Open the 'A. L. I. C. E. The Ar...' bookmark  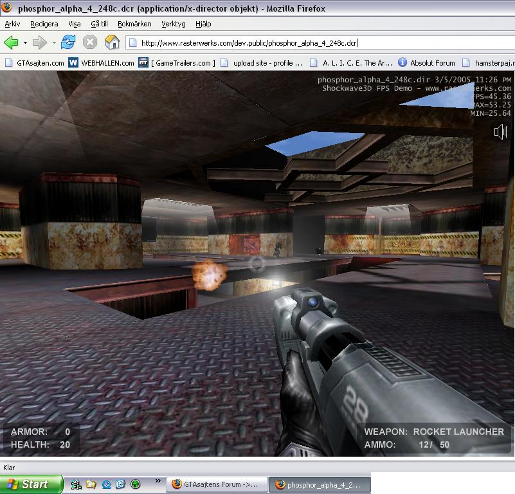[x=351, y=63]
